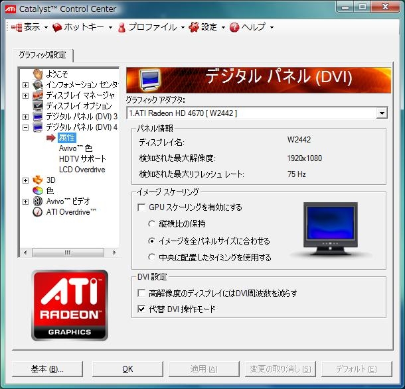Expand the インフォメーション センター tree node
The width and height of the screenshot is (405, 389).
[x=25, y=85]
